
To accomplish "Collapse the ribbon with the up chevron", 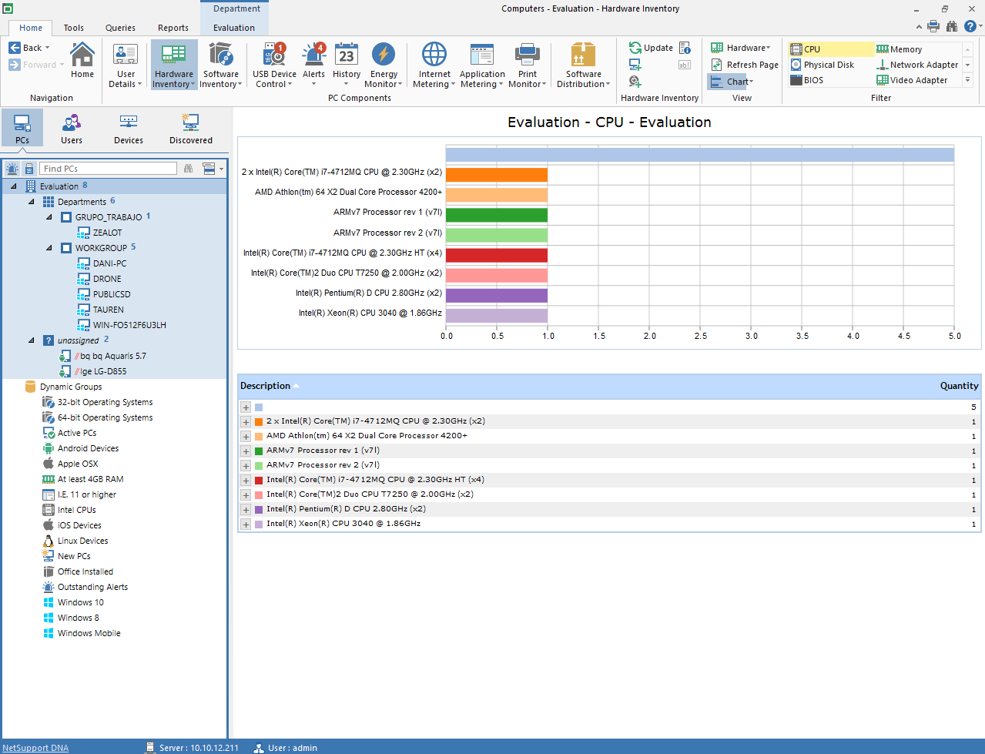I will pyautogui.click(x=919, y=27).
